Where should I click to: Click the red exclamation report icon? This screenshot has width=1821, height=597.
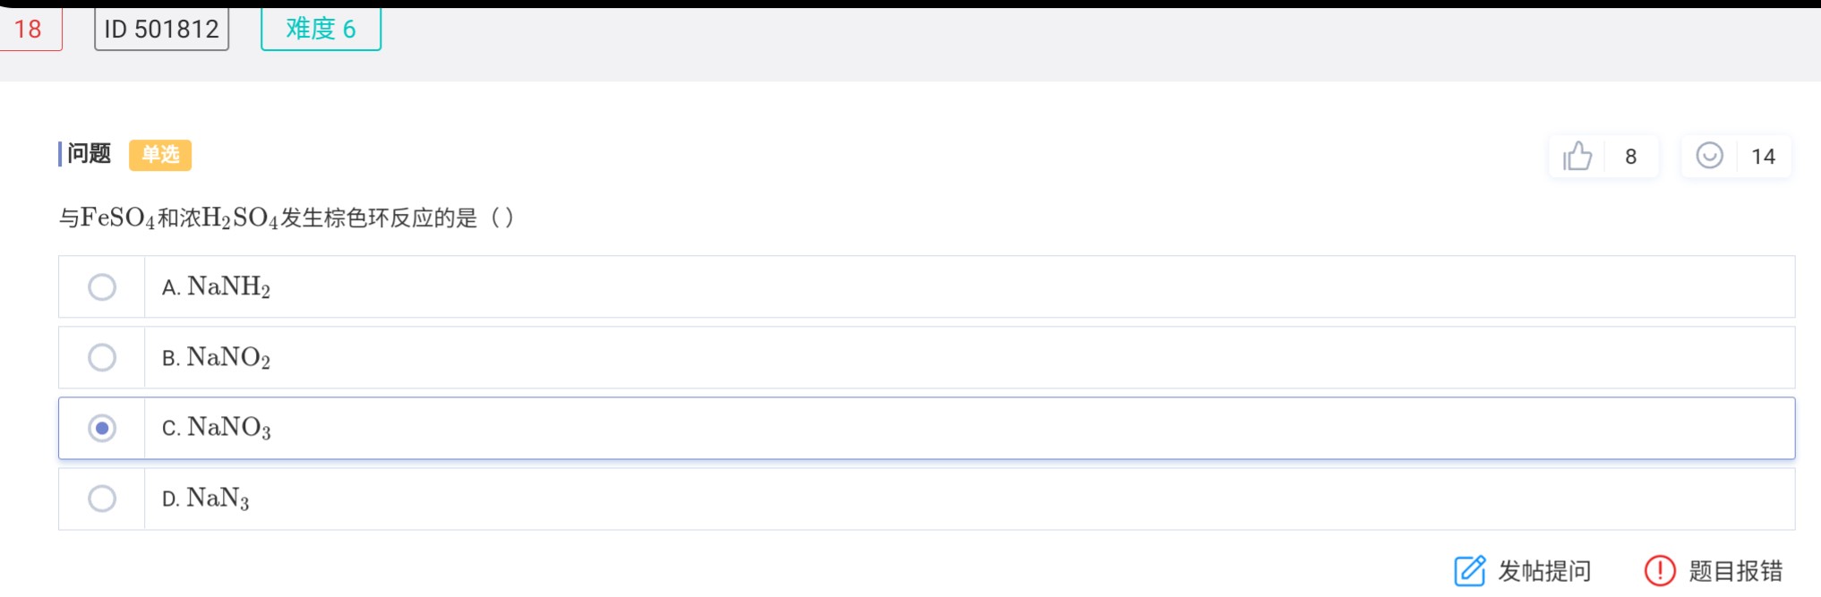tap(1659, 570)
